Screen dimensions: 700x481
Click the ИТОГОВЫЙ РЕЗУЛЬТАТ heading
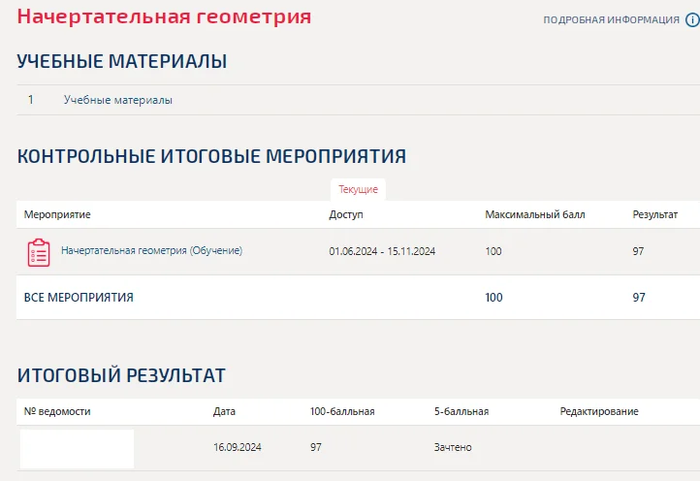(x=121, y=375)
